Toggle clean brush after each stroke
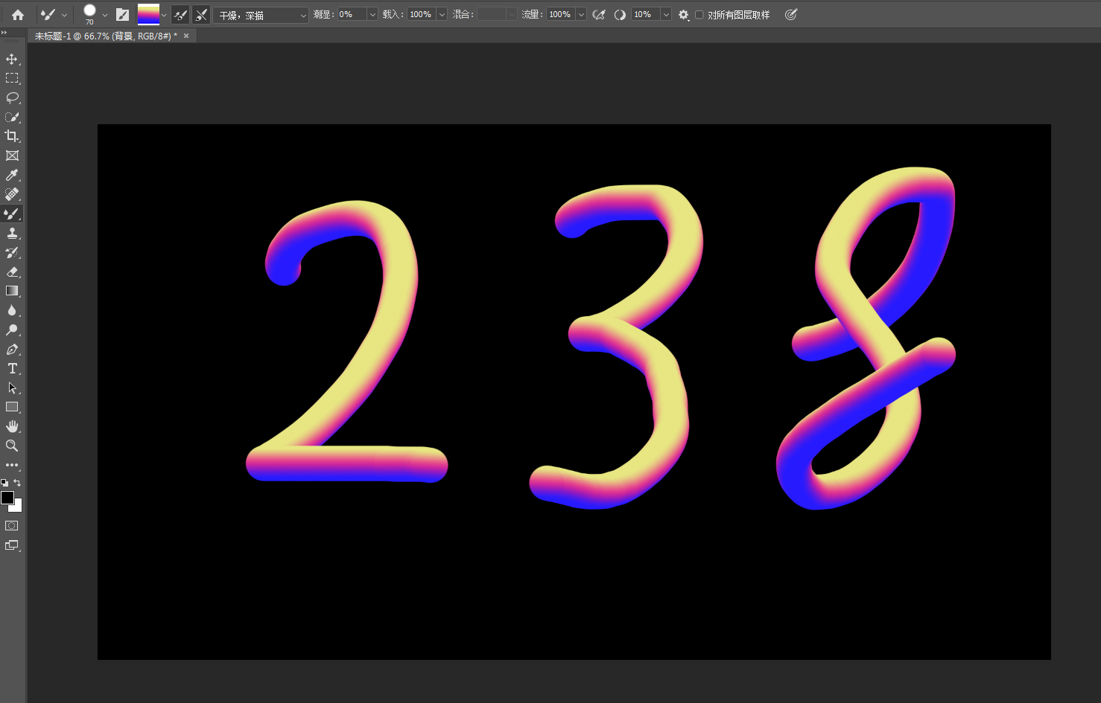This screenshot has width=1101, height=703. tap(201, 15)
